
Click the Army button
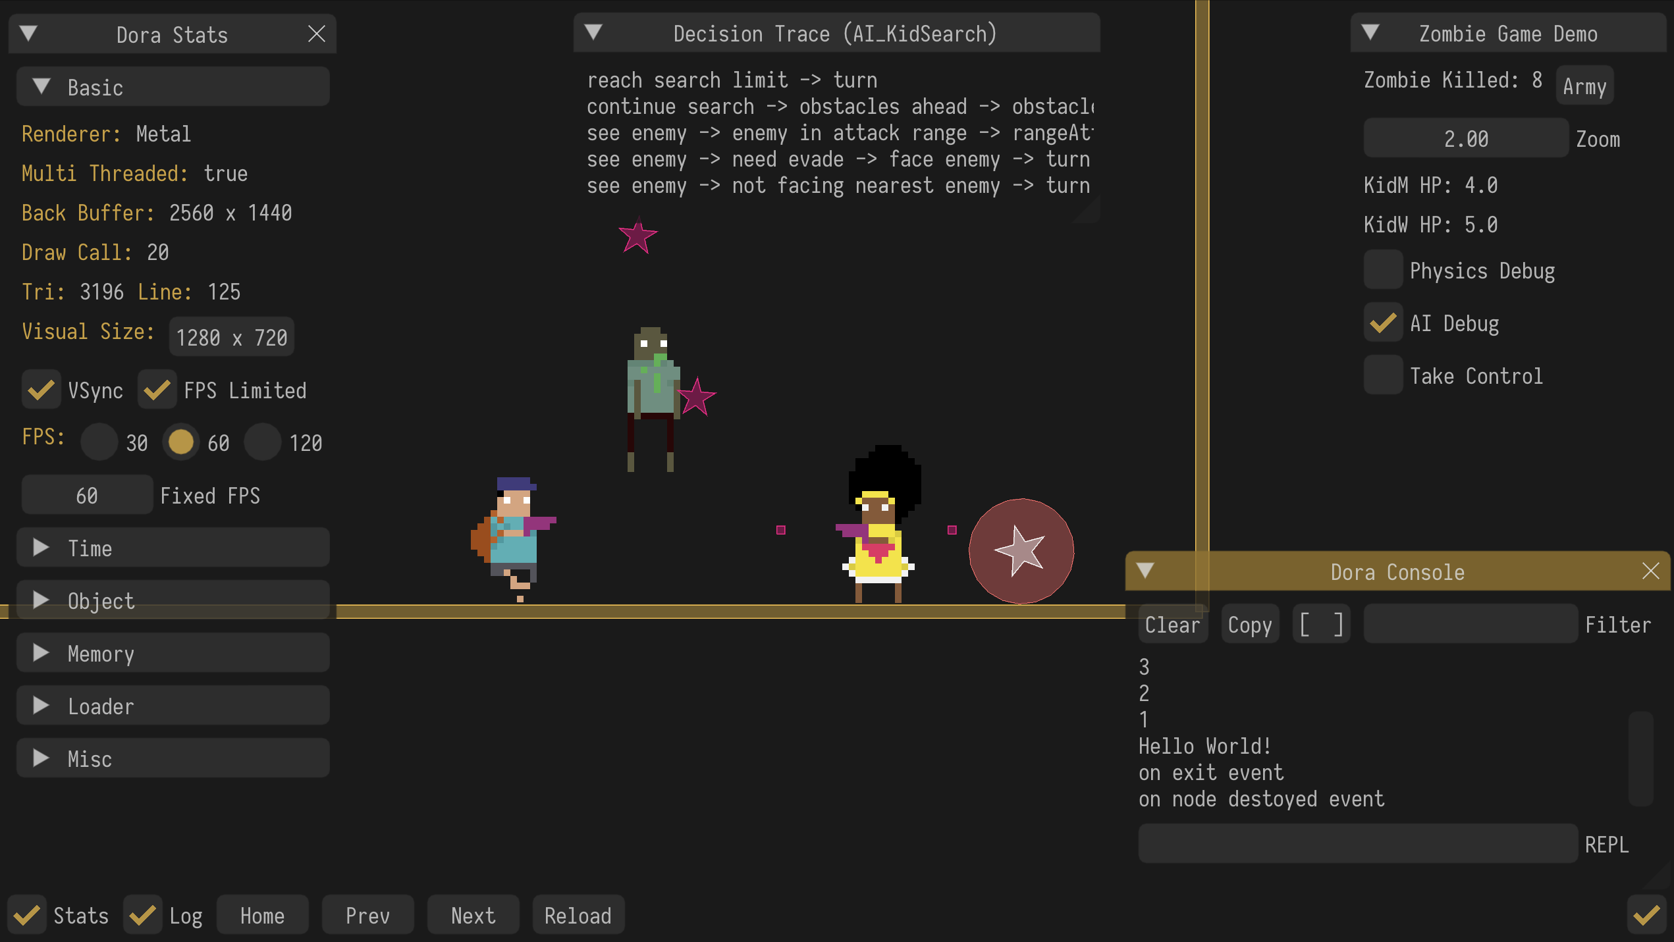pos(1584,86)
